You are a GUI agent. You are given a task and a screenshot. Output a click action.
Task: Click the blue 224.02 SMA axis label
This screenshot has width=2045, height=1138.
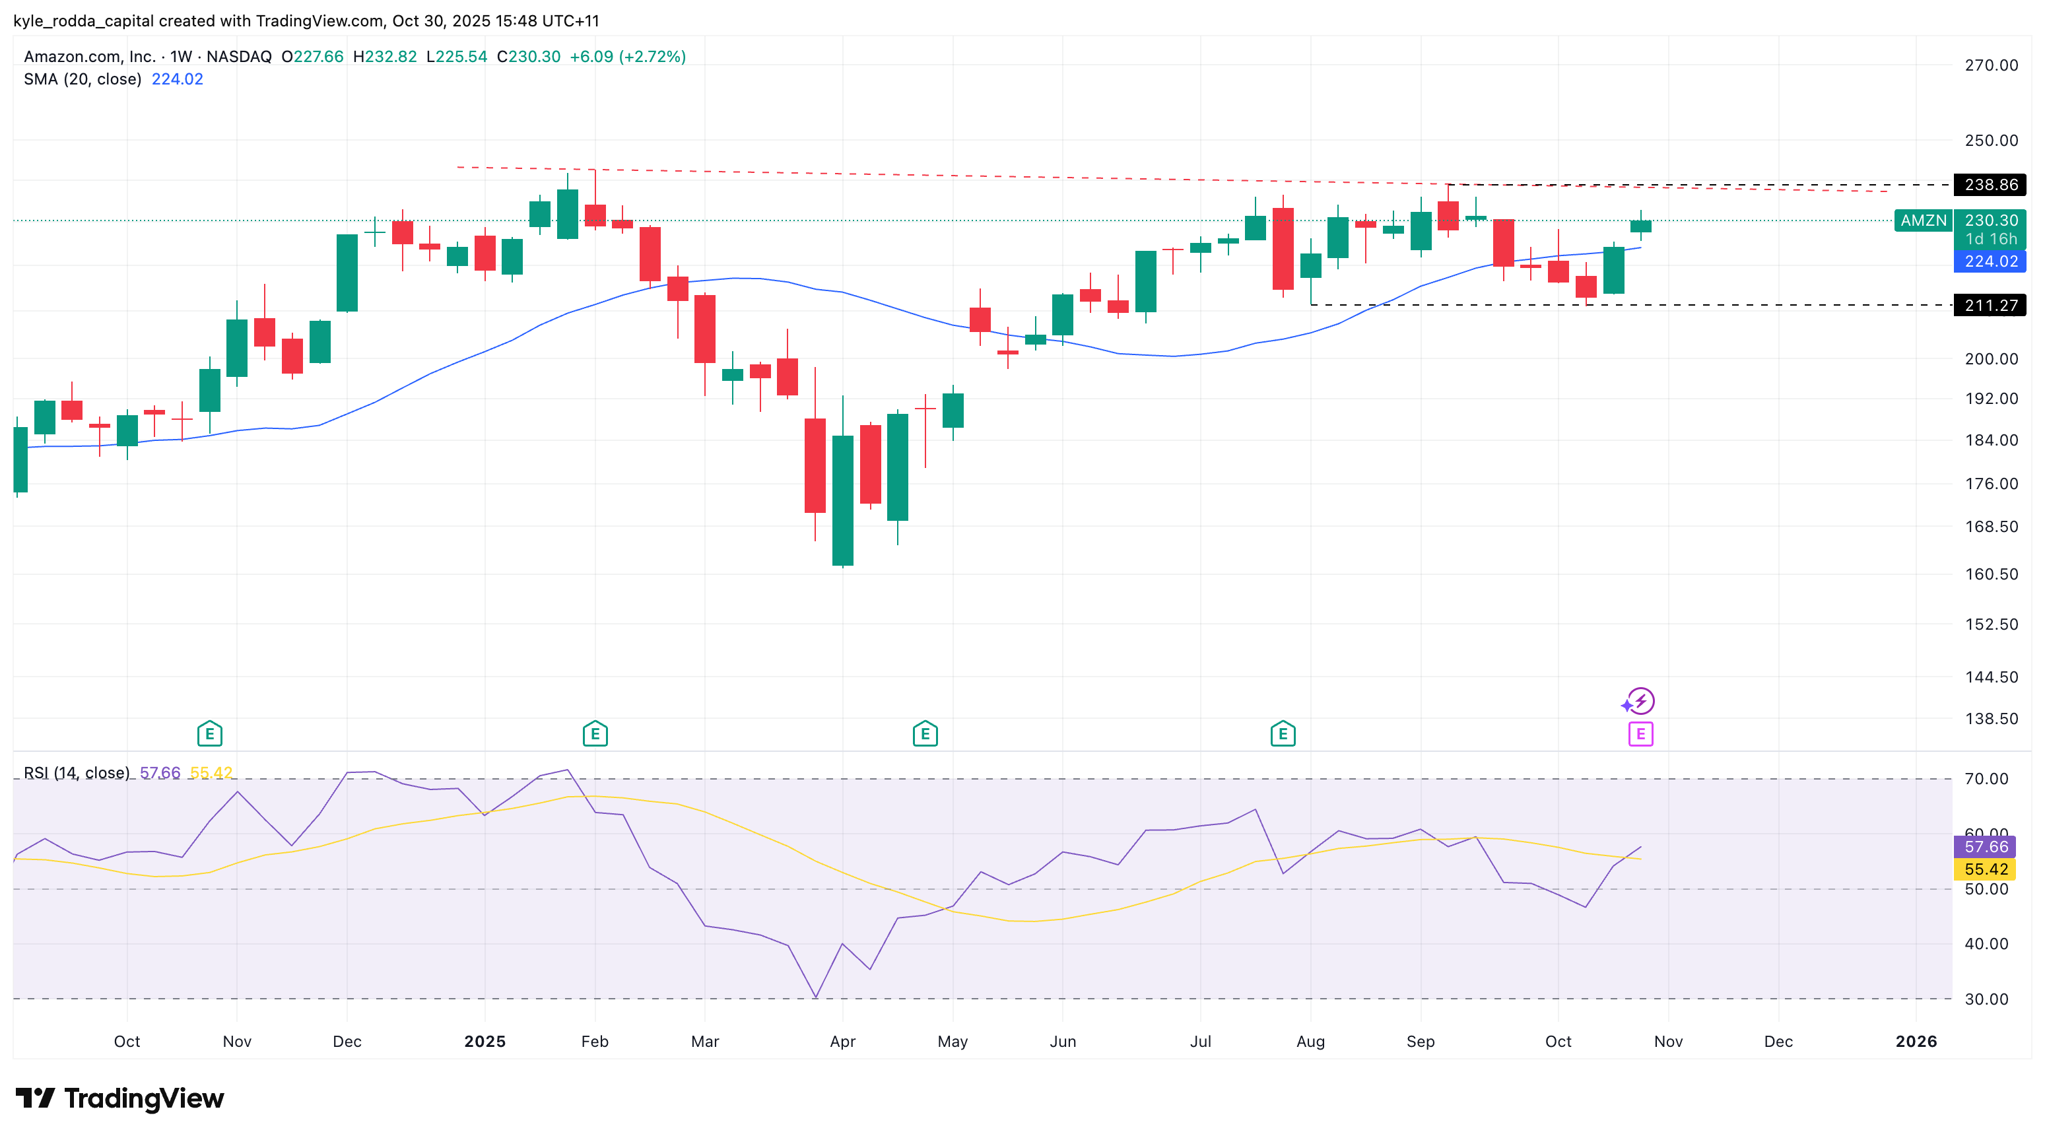coord(1990,262)
